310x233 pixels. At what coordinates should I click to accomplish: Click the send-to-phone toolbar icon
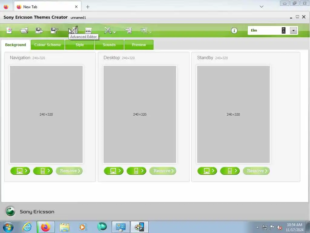pos(128,31)
